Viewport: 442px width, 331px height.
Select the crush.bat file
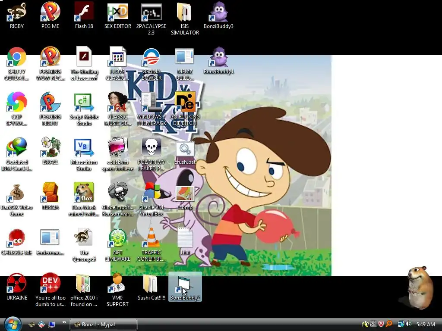coord(185,153)
